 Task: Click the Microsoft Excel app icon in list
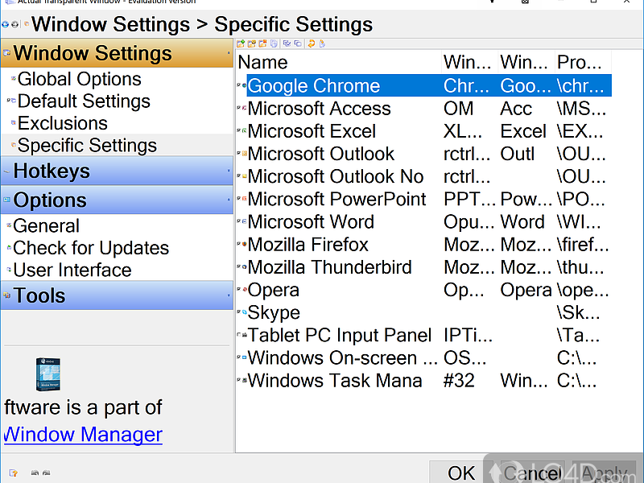[245, 130]
